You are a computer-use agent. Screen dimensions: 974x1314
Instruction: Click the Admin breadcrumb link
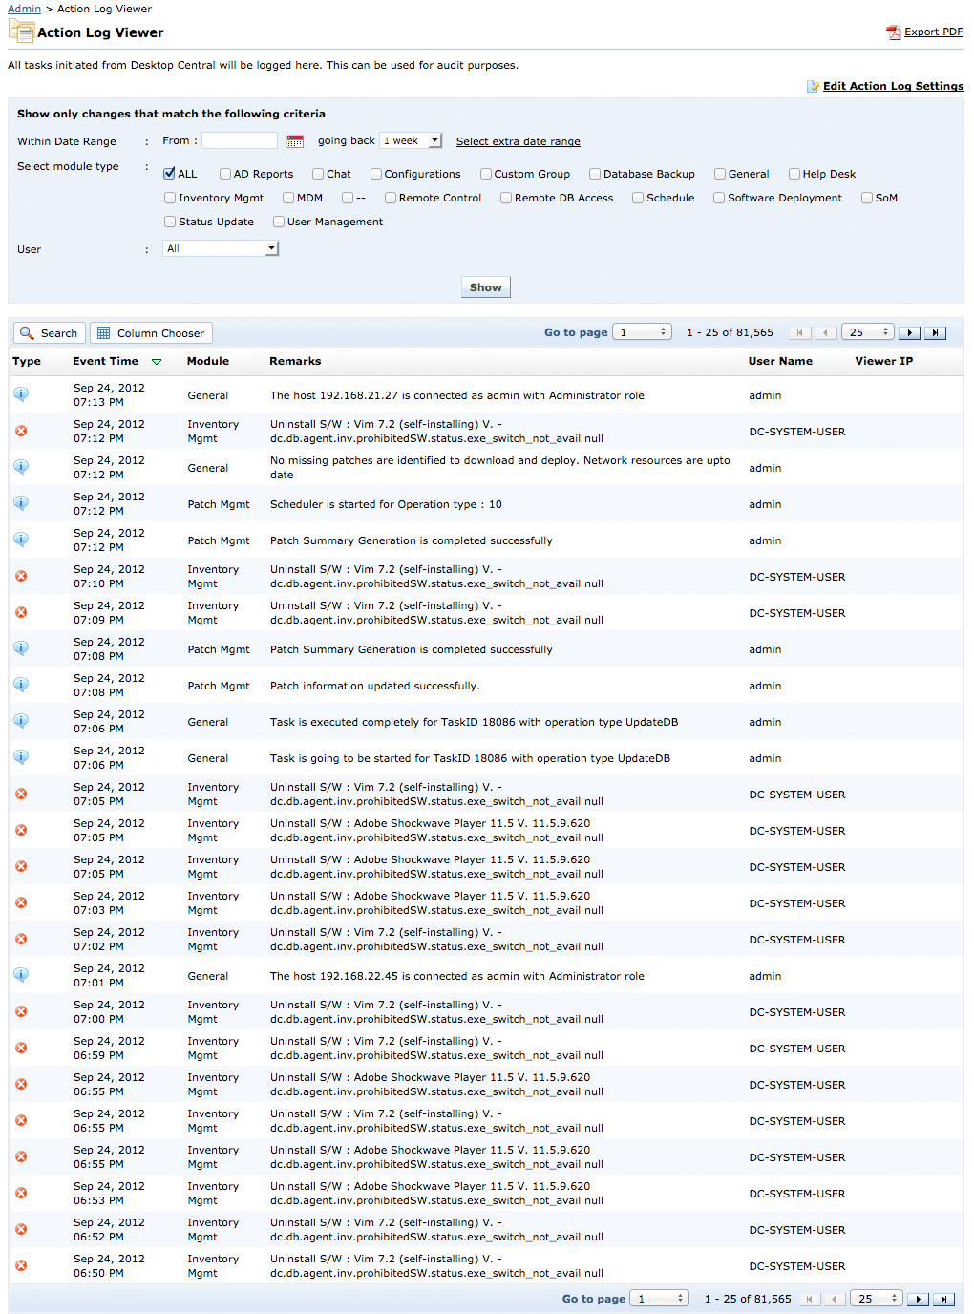coord(24,9)
